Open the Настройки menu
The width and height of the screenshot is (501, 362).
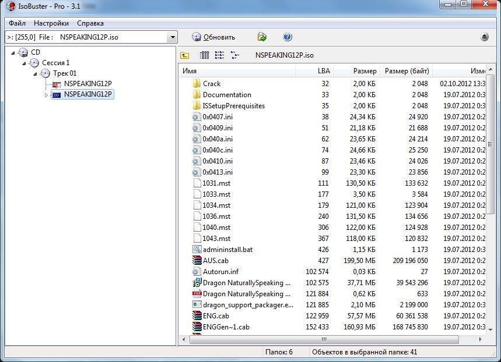pyautogui.click(x=51, y=23)
